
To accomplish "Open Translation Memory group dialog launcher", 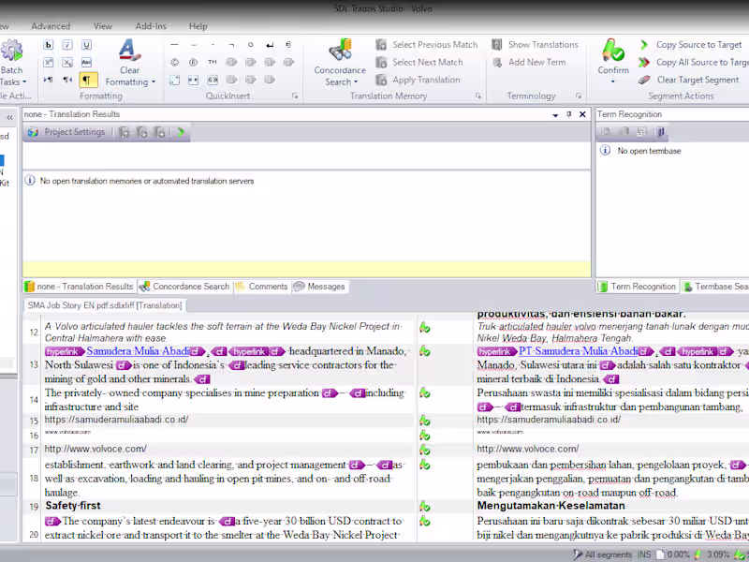I will [x=478, y=96].
